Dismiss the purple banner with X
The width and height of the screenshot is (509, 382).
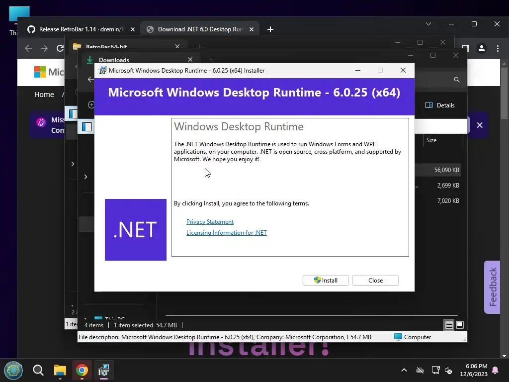click(x=480, y=125)
